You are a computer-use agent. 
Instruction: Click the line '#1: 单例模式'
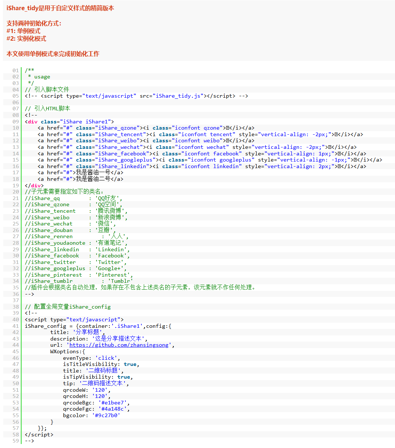(x=23, y=31)
